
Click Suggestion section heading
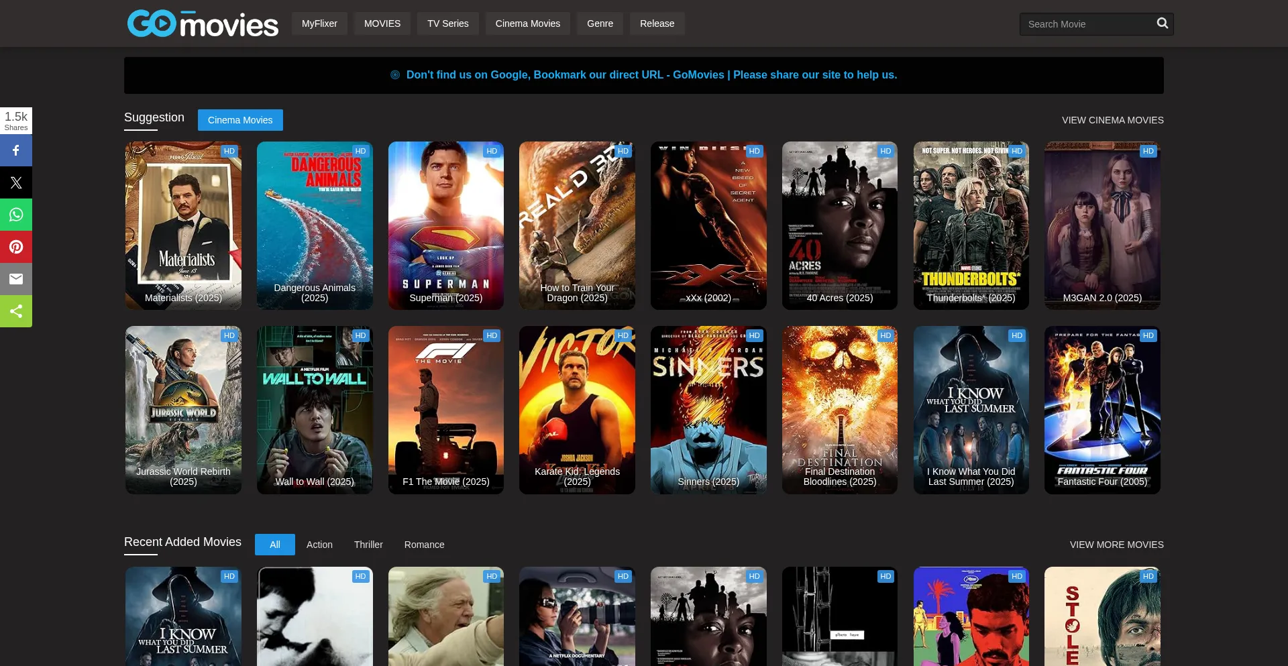[154, 117]
